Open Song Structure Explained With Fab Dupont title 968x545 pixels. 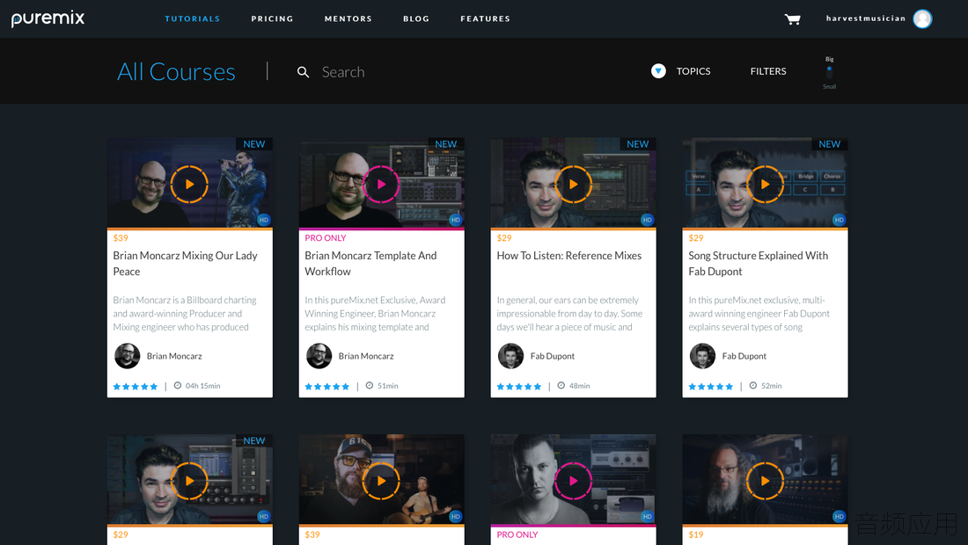click(x=758, y=263)
